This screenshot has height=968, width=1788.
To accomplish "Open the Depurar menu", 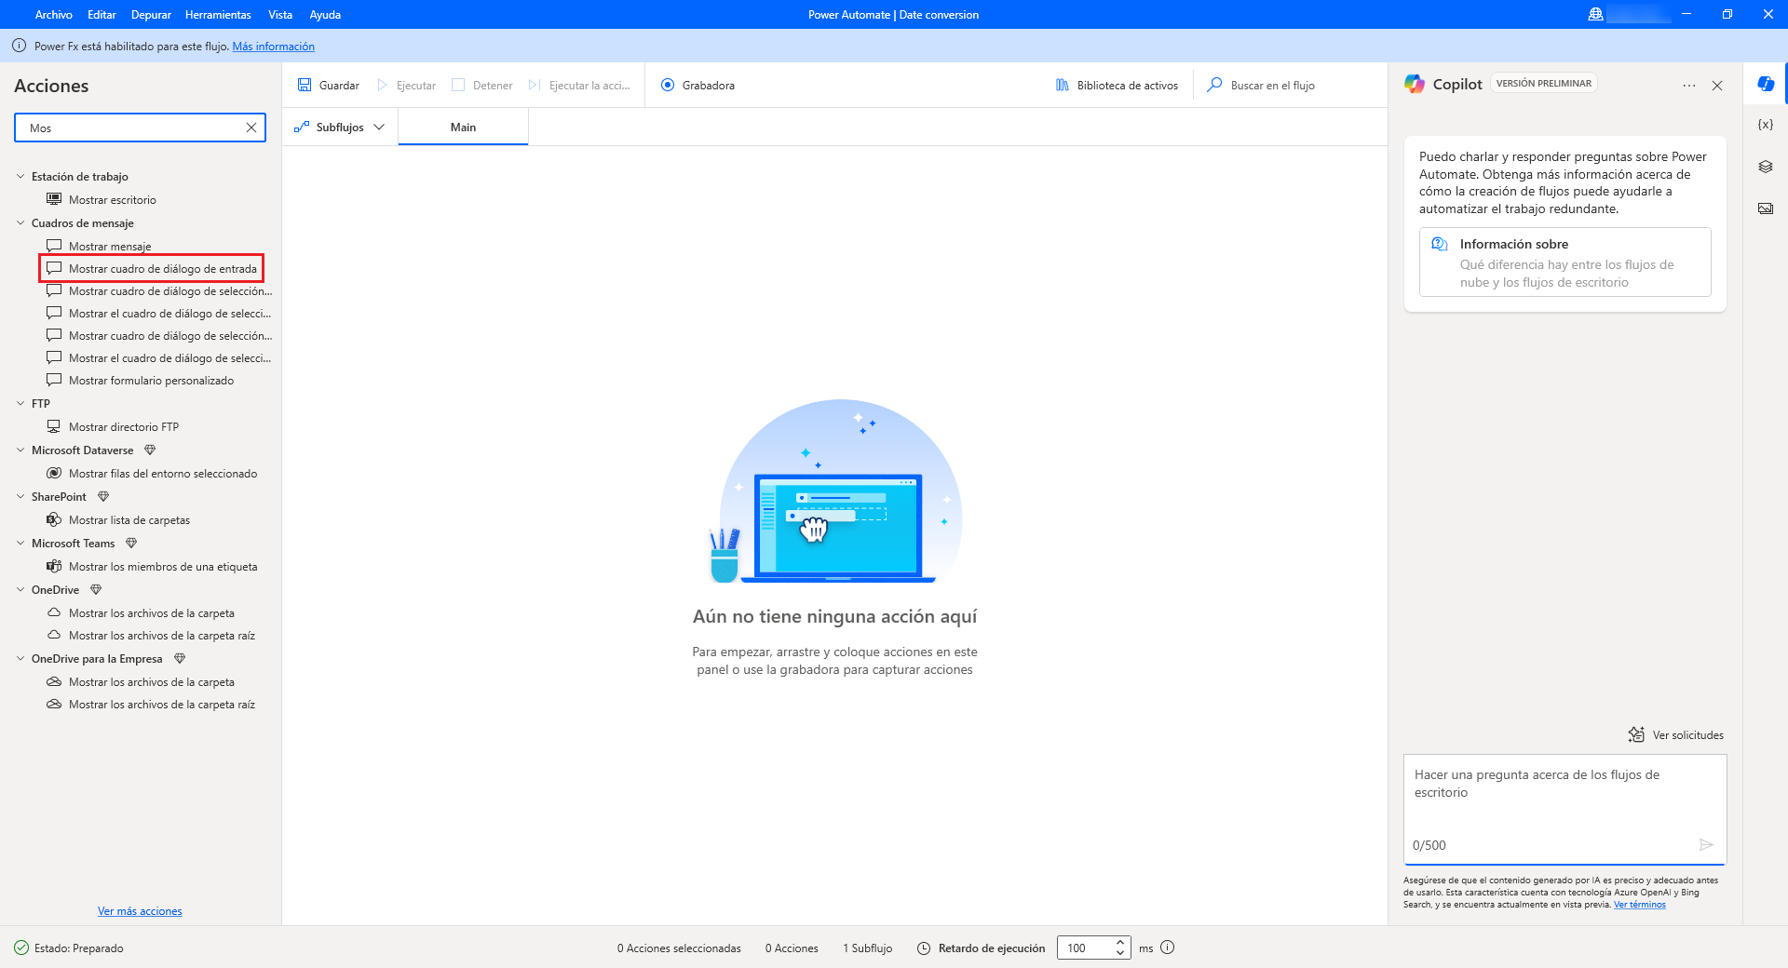I will [151, 15].
